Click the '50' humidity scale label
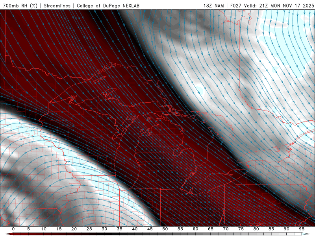The height and width of the screenshot is (236, 315). (165, 229)
